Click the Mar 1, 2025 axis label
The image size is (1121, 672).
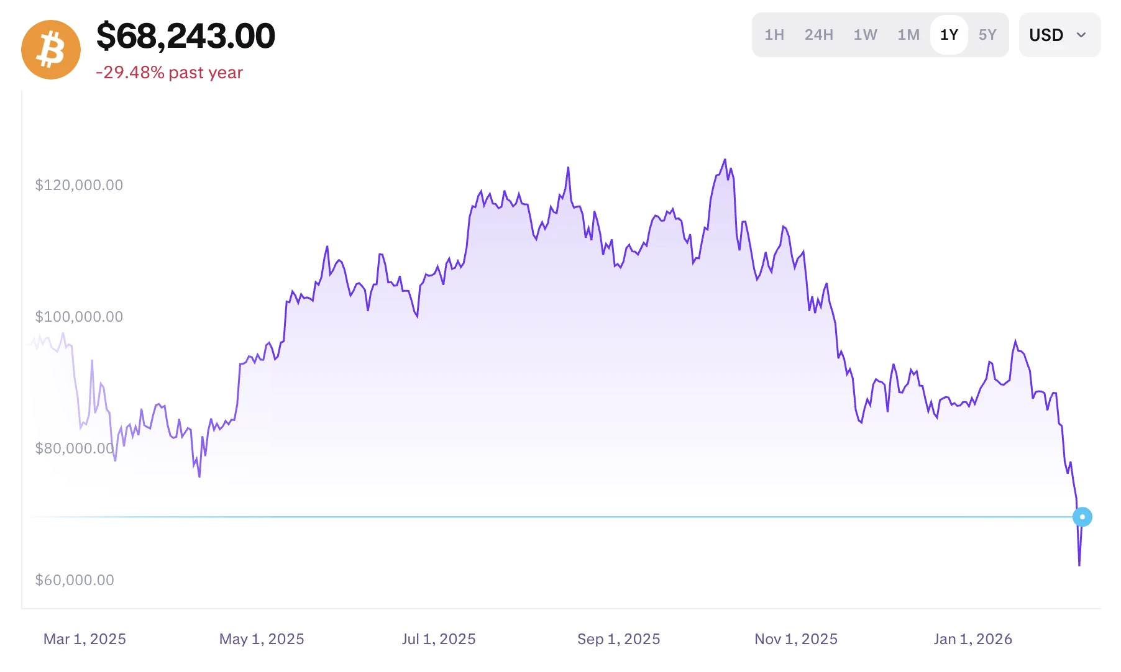85,639
